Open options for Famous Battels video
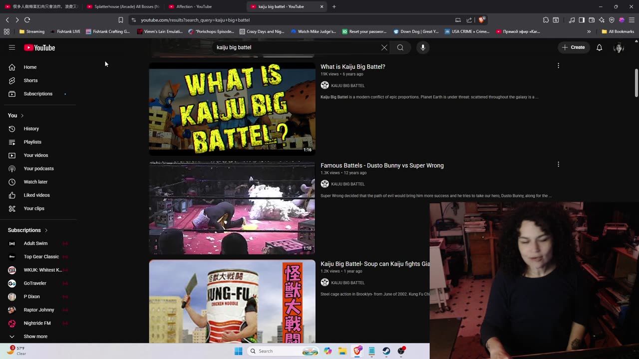The image size is (639, 359). click(558, 165)
